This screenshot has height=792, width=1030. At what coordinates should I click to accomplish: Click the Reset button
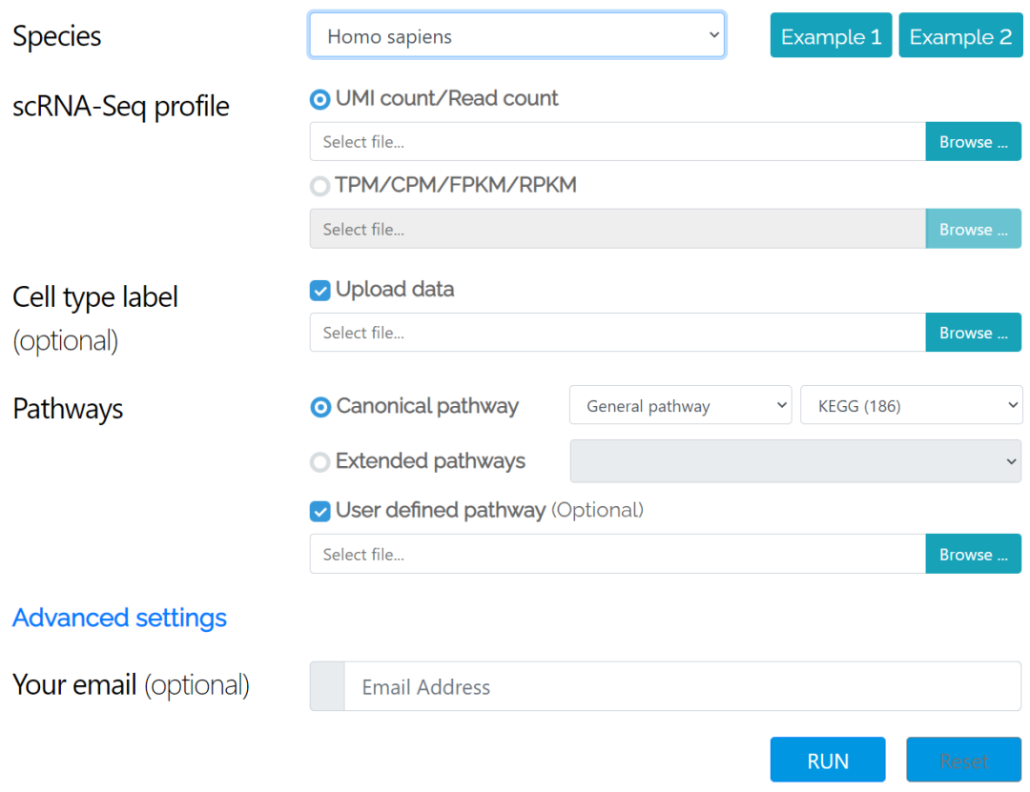point(963,761)
